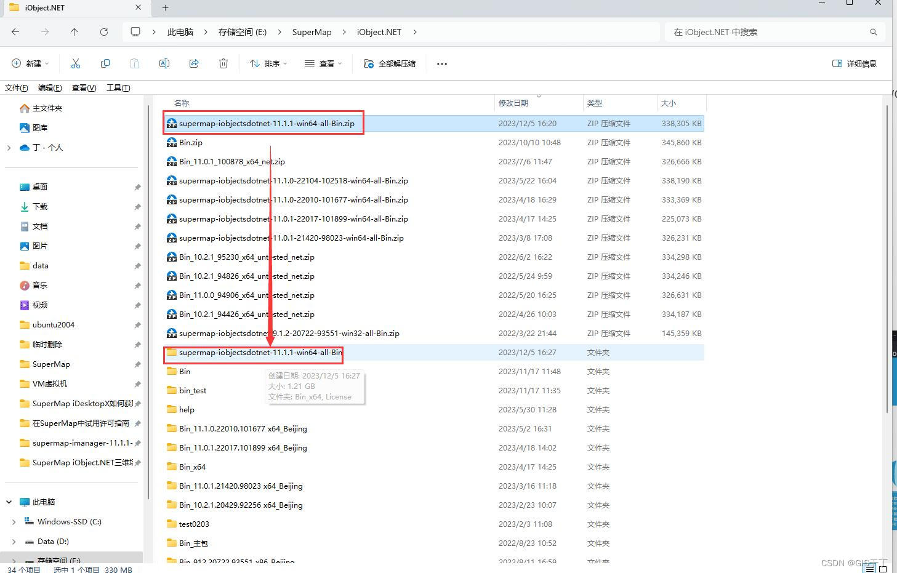This screenshot has height=573, width=897.
Task: Expand the Data (D:) drive
Action: pos(14,542)
